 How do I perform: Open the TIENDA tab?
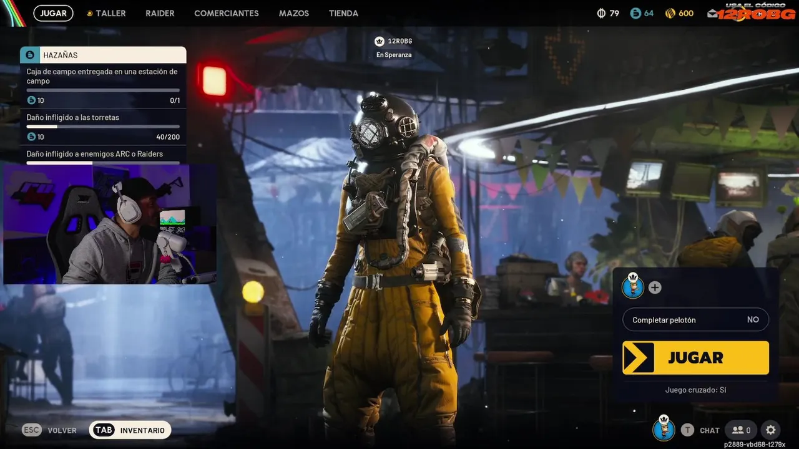pyautogui.click(x=343, y=13)
